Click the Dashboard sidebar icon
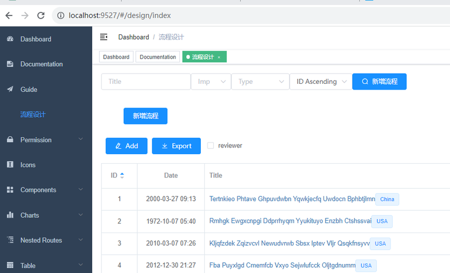The height and width of the screenshot is (273, 450). point(10,39)
